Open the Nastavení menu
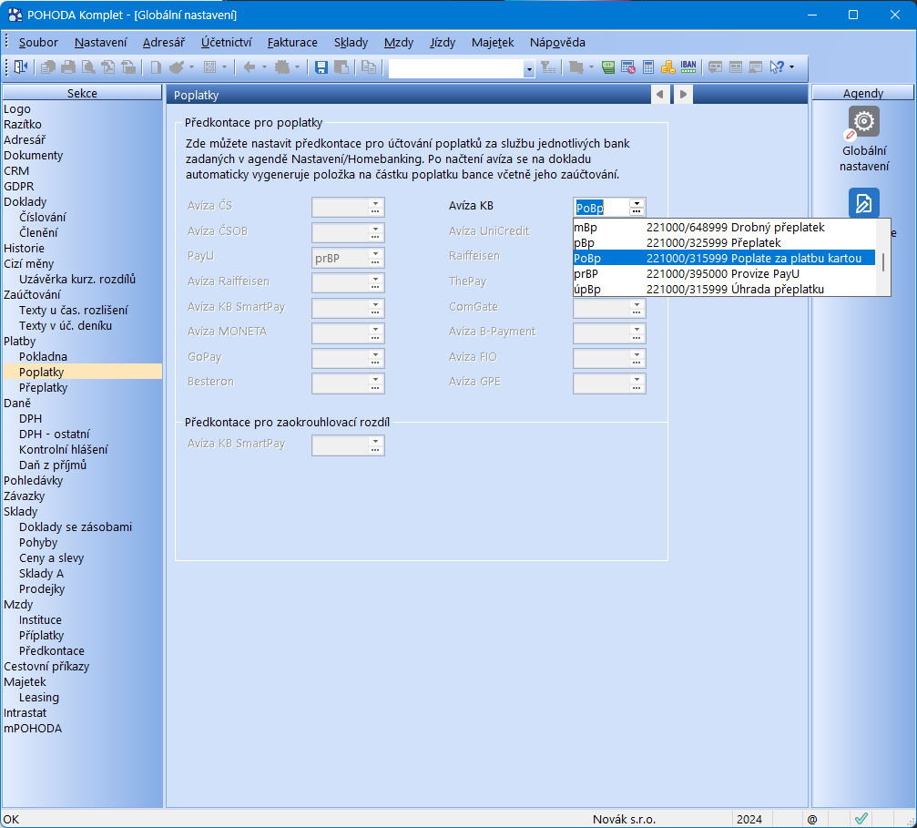Screen dimensions: 917x828 [100, 42]
